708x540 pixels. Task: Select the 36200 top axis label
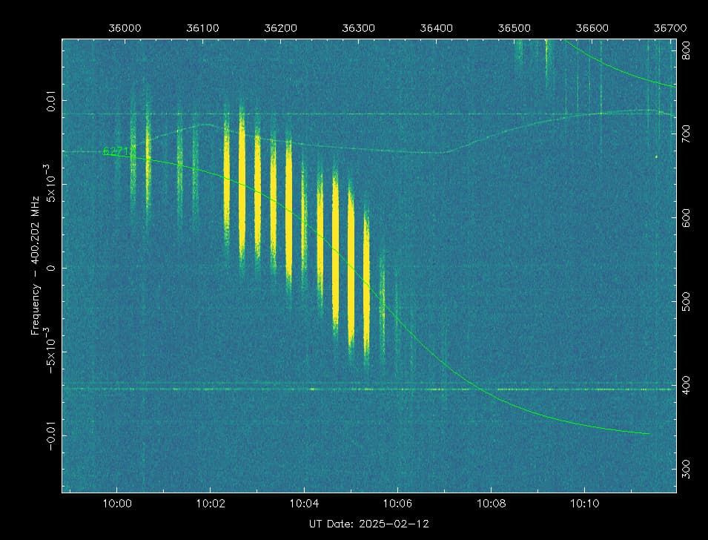(280, 28)
